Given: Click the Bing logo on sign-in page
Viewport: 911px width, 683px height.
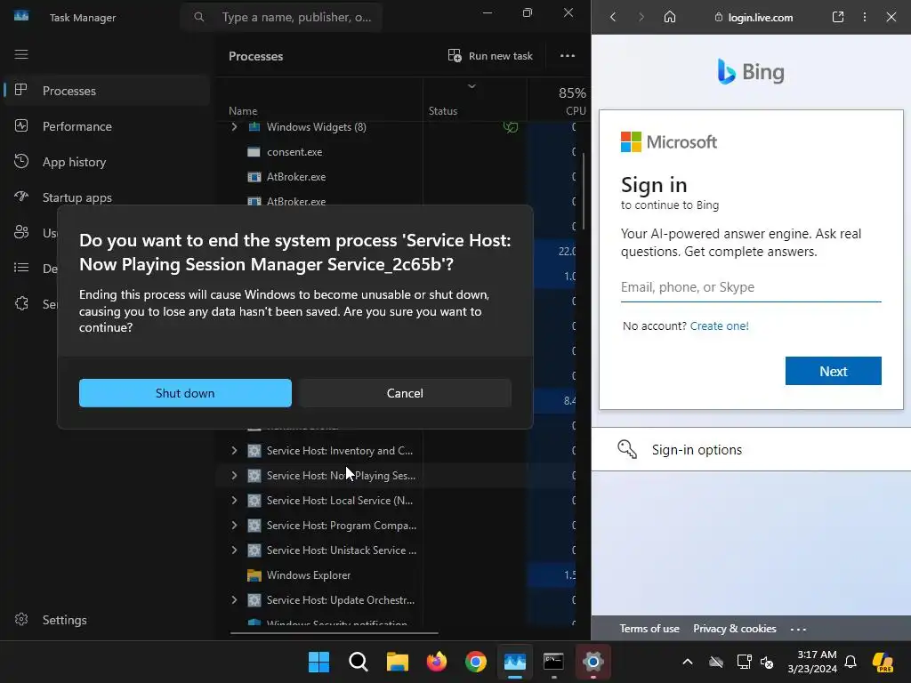Looking at the screenshot, I should 751,72.
